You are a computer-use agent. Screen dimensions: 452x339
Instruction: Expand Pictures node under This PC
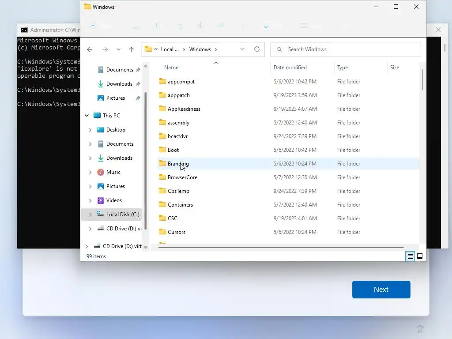tap(90, 187)
